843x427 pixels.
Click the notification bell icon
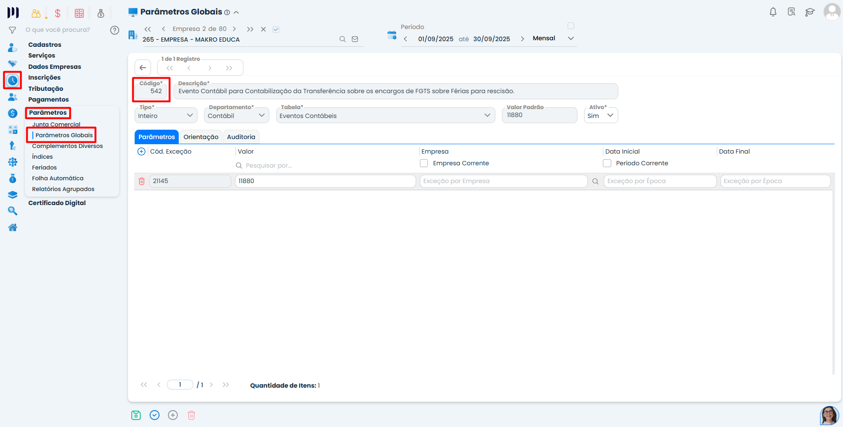tap(773, 12)
